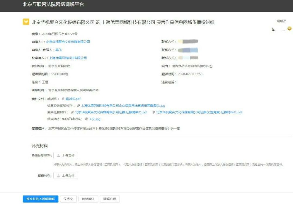
Task: Upload a file for 身份证明材料
Action: pos(66,155)
